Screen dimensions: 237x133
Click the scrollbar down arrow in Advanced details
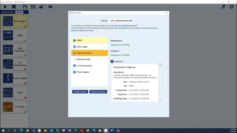[160, 101]
